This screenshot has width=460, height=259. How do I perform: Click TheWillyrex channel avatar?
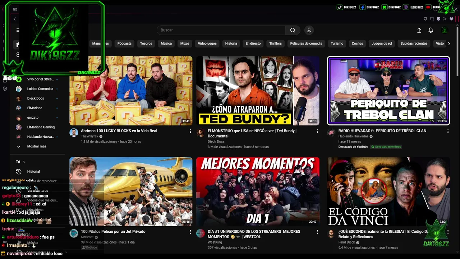point(74,133)
